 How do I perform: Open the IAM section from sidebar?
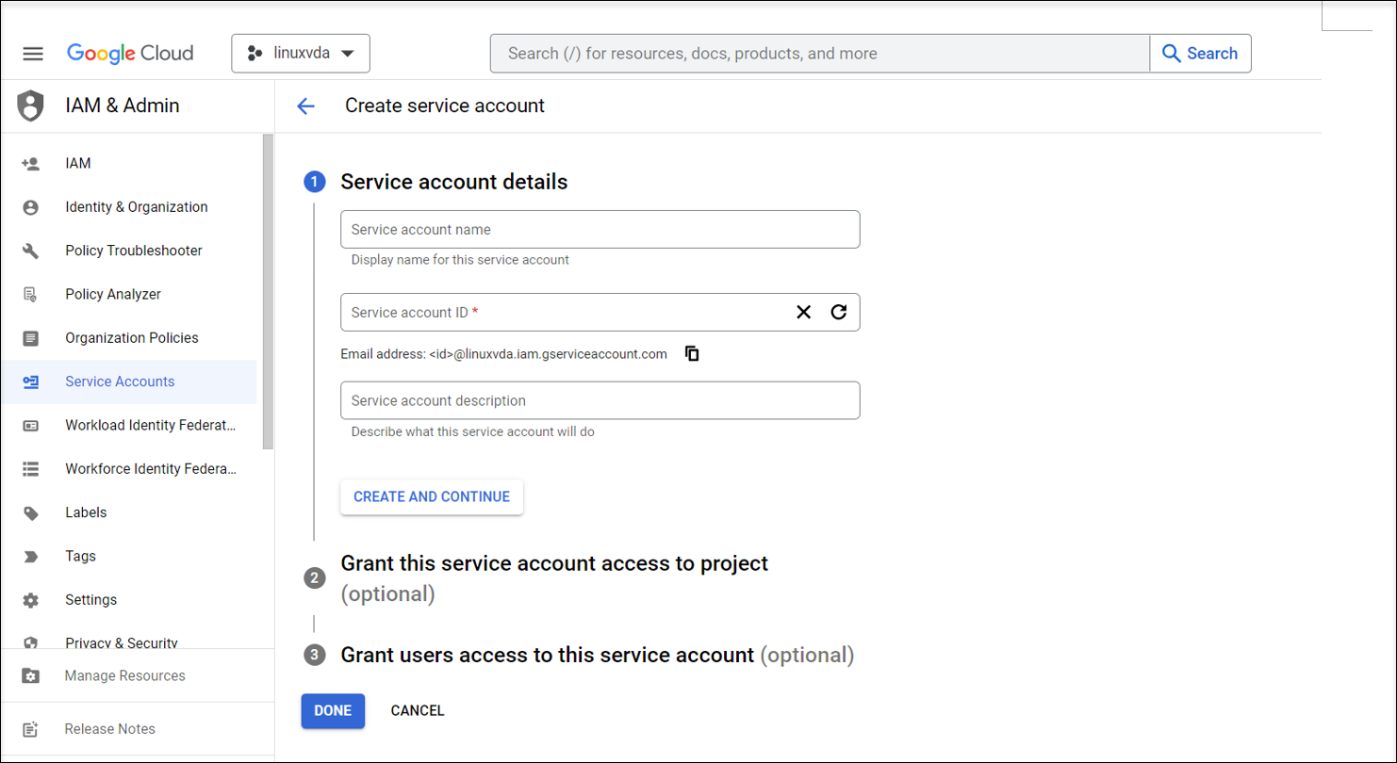click(75, 163)
